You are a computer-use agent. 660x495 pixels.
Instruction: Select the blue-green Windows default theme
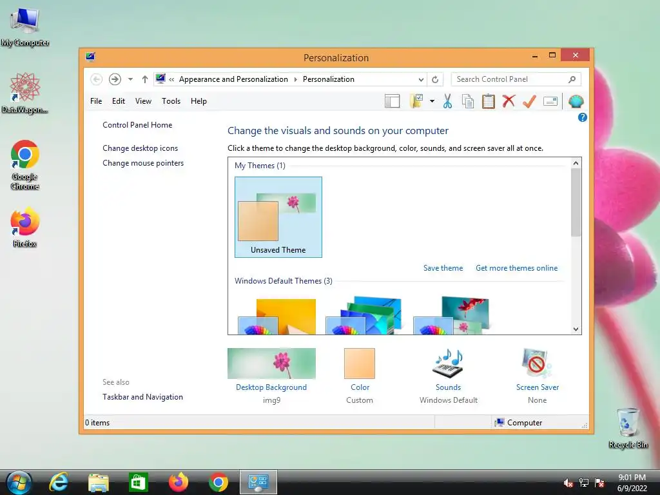pos(364,316)
